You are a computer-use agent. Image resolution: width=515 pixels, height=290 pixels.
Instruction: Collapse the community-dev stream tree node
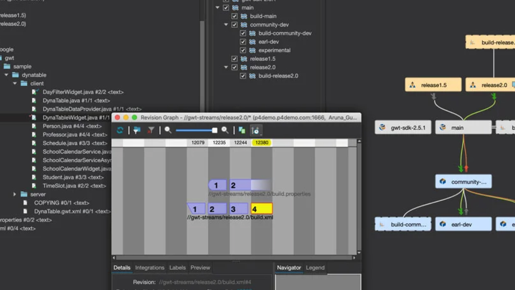[226, 25]
